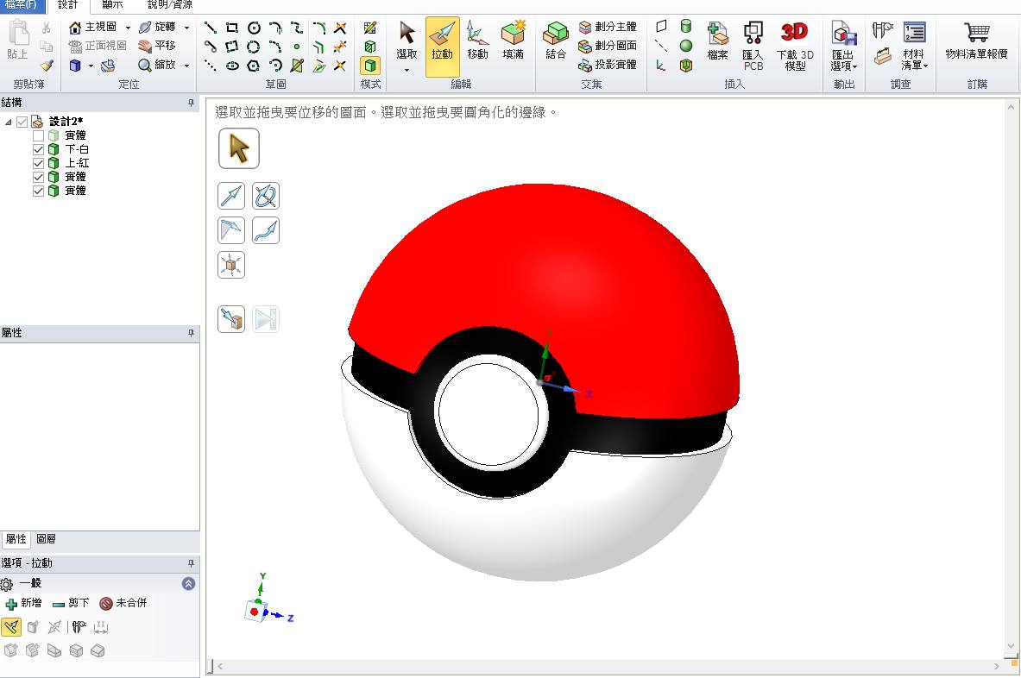The width and height of the screenshot is (1021, 678).
Task: Select the 劃分圖面 split face tool
Action: [607, 46]
